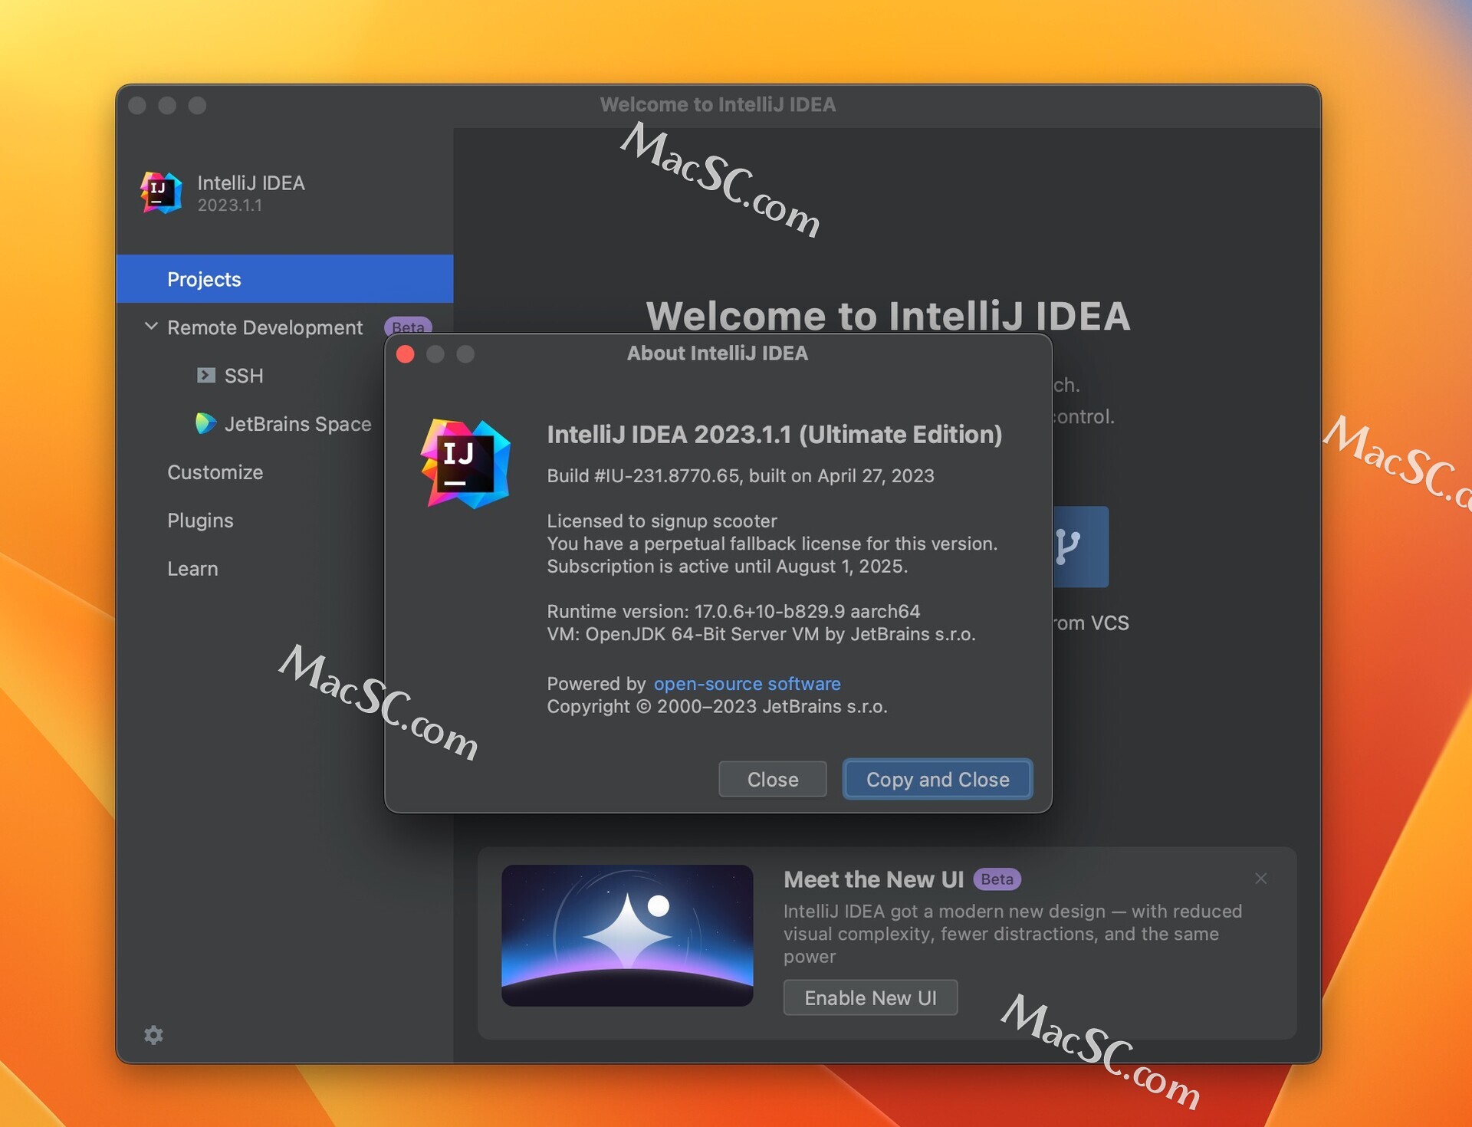The image size is (1472, 1127).
Task: Open the Customize section
Action: (215, 472)
